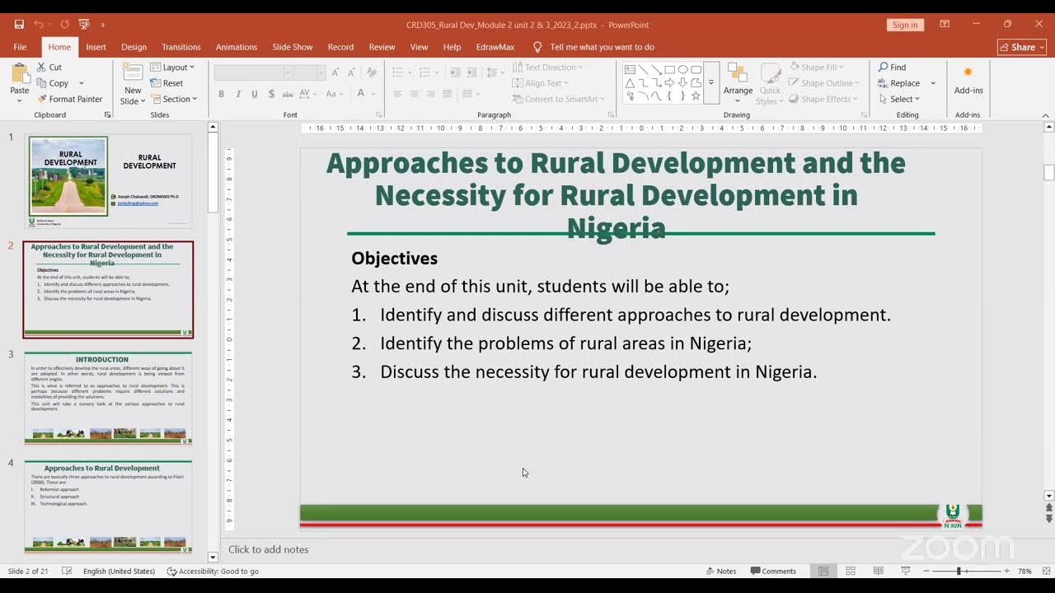Open the EdrawMax ribbon tab
The image size is (1055, 593).
point(495,47)
